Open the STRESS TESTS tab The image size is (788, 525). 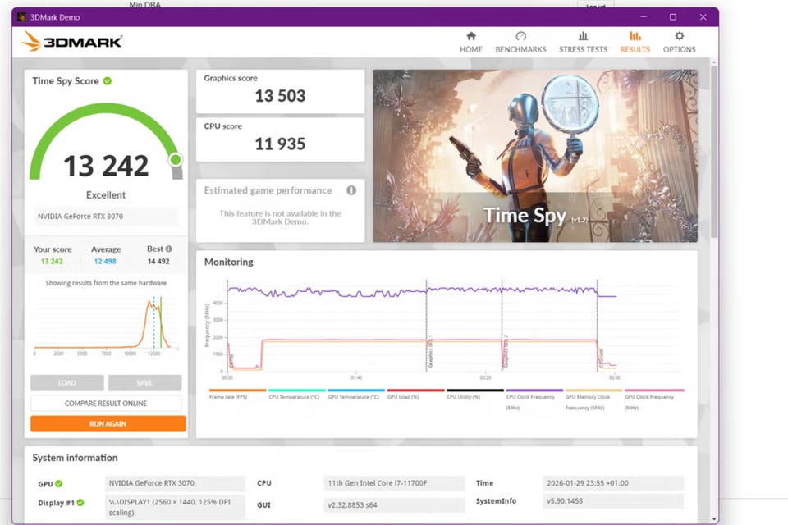click(x=583, y=42)
